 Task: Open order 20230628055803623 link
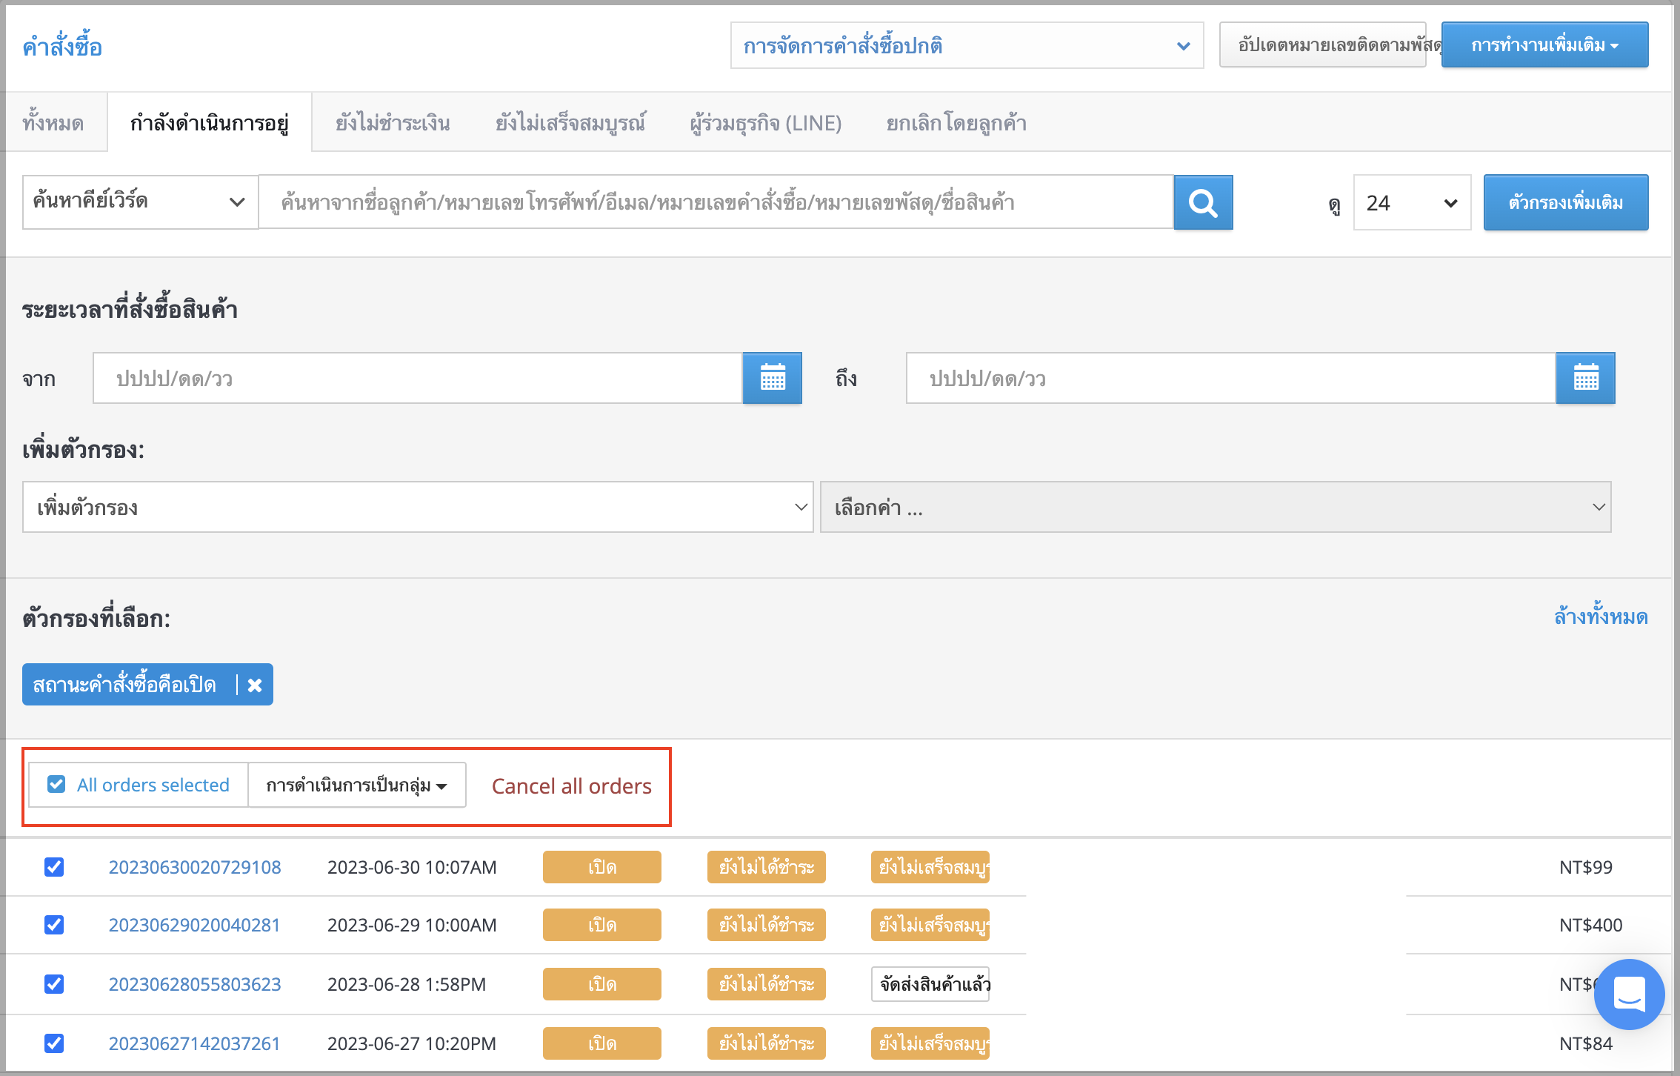pos(195,983)
